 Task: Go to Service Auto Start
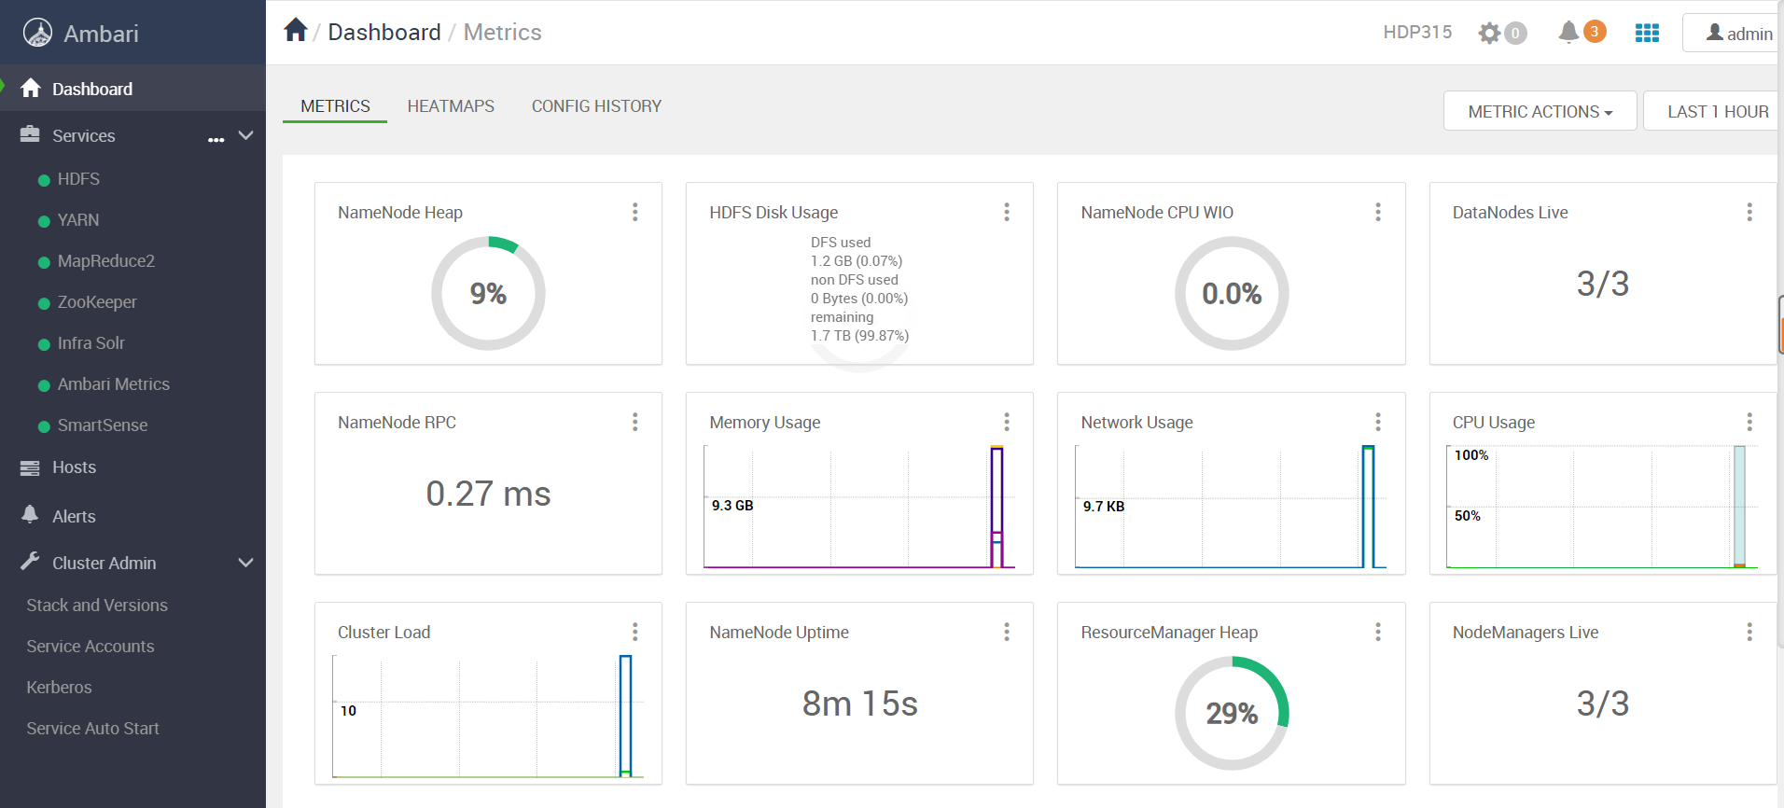click(x=92, y=729)
